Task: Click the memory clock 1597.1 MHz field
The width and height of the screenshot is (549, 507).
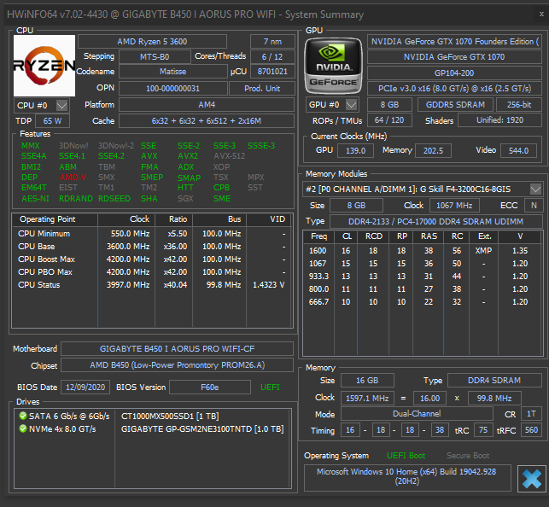Action: point(367,399)
